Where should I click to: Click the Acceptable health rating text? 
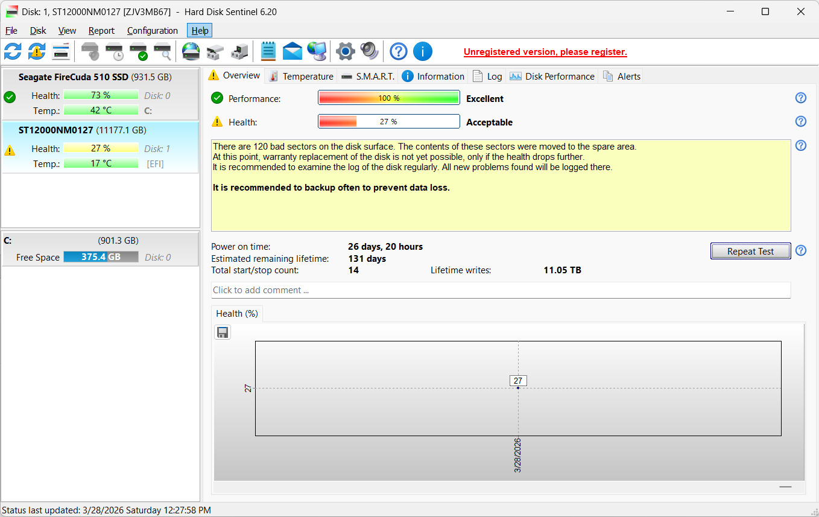[x=489, y=122]
